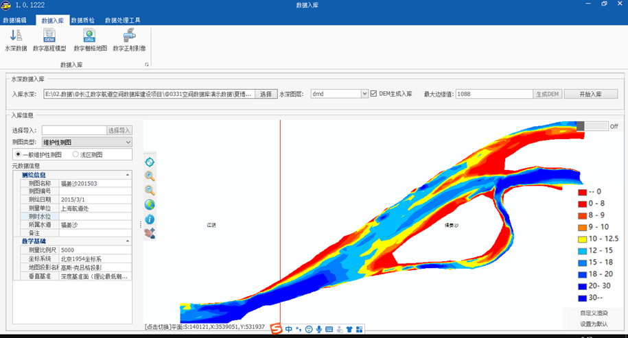Click the 选择导入 button
Viewport: 628px width, 338px height.
click(x=119, y=130)
